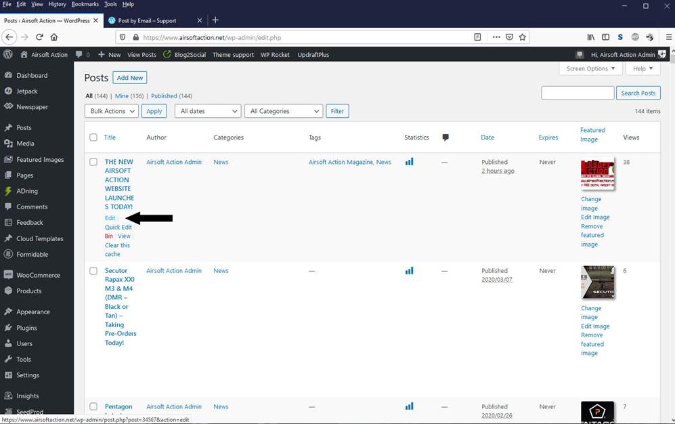Switch to Post by Email – Support tab
Image resolution: width=675 pixels, height=424 pixels.
(147, 20)
